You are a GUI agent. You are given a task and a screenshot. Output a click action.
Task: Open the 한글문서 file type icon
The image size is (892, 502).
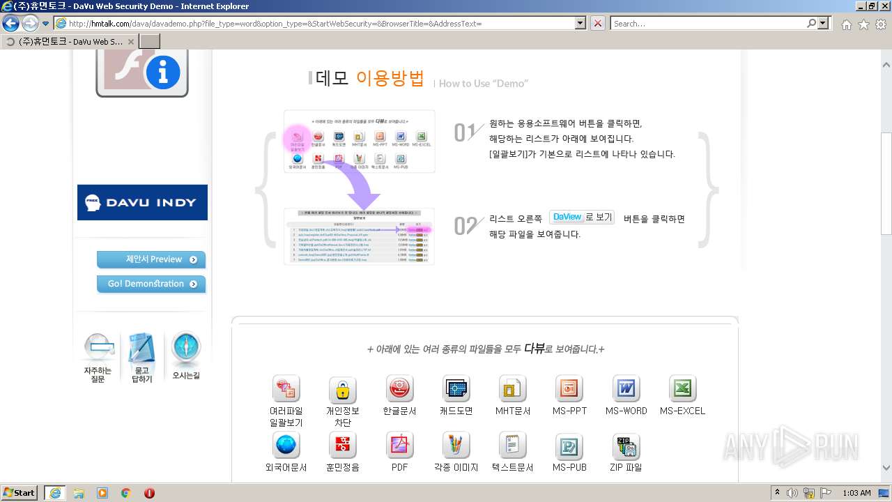(x=399, y=389)
